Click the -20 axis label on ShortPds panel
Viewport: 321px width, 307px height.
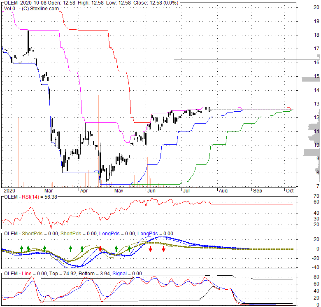[x=315, y=258]
